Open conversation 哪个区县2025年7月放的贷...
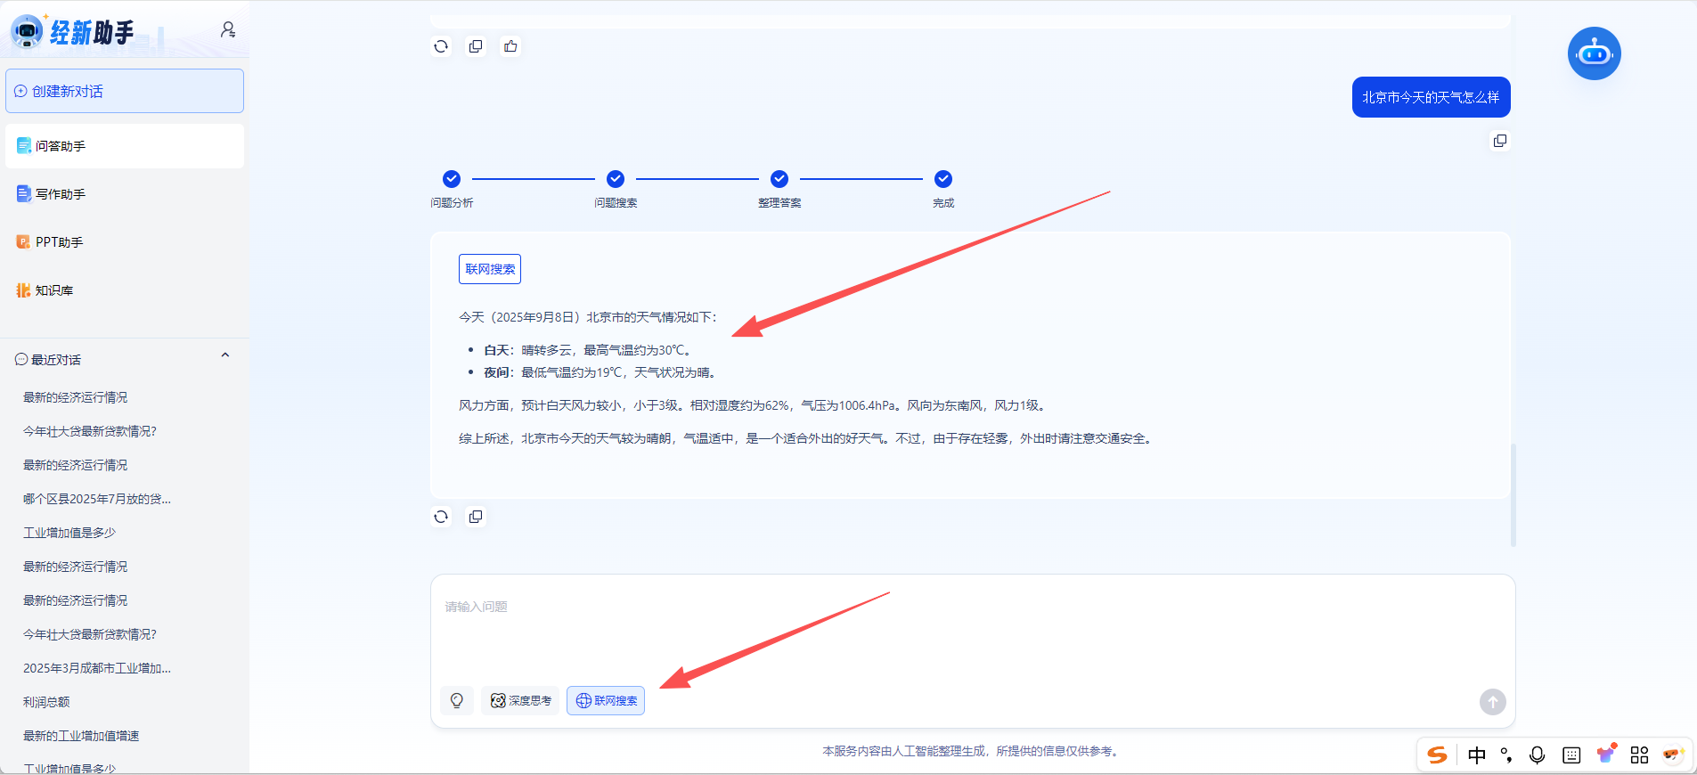Image resolution: width=1697 pixels, height=775 pixels. point(97,499)
